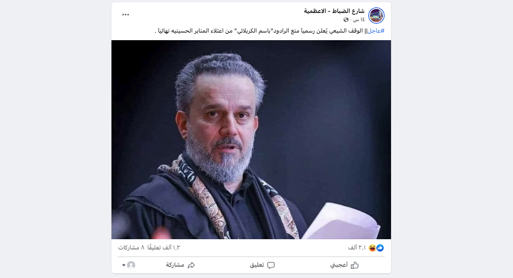Click the مشاركة share text label

pyautogui.click(x=175, y=265)
